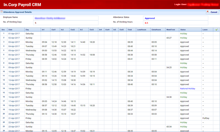Click Total 08:37 on 19-Apr-2017 row
Viewport: 220px width, 132px height.
coord(130,110)
